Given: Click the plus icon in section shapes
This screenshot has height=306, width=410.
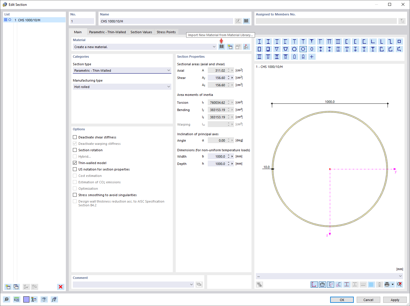Looking at the screenshot, I should click(x=312, y=57).
